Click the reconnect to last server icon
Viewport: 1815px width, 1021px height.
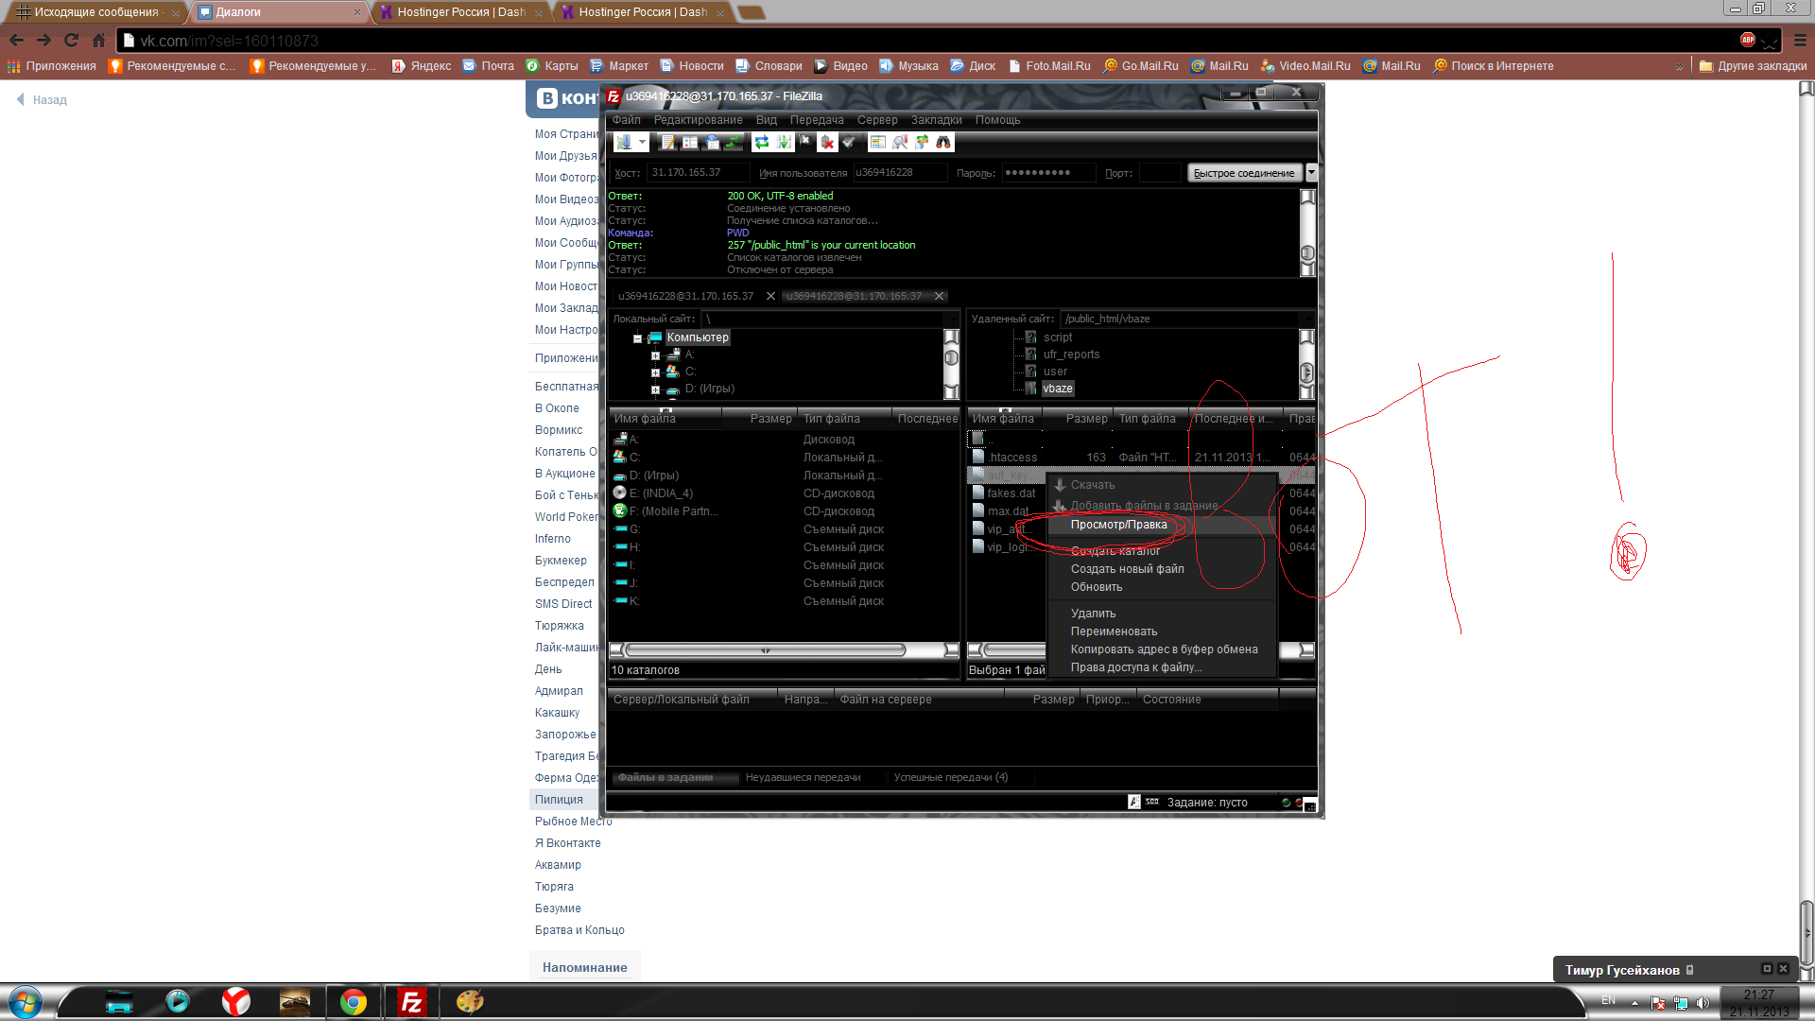(x=850, y=143)
